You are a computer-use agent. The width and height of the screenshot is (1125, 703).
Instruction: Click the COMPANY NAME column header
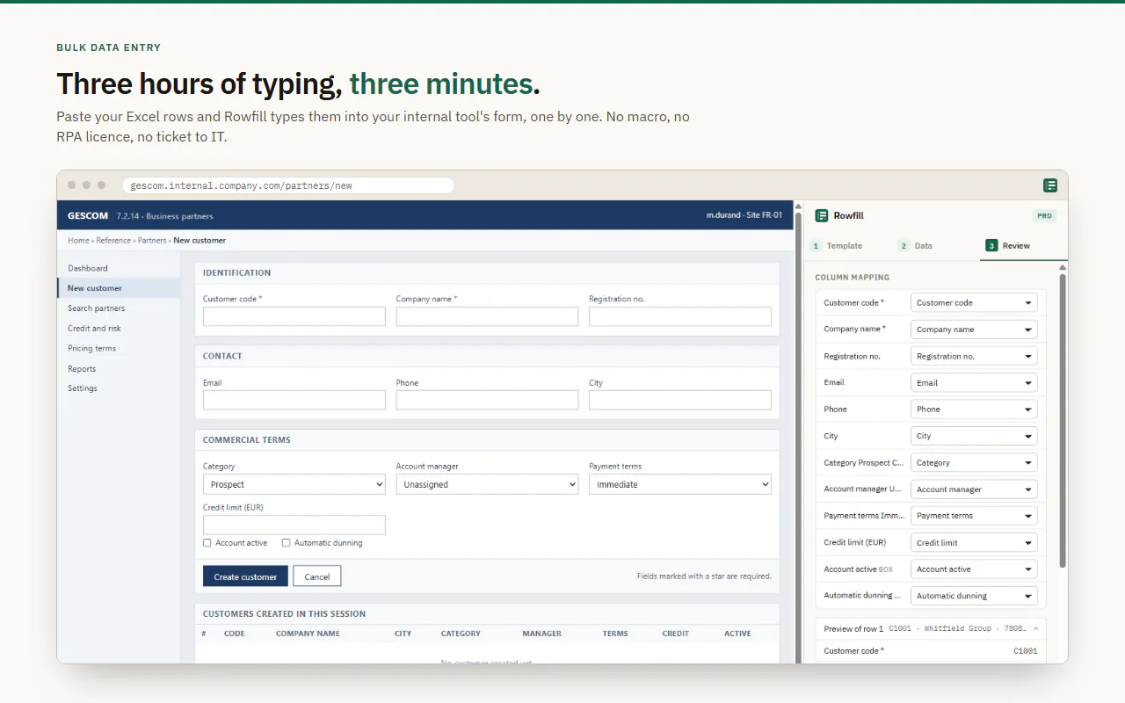308,634
